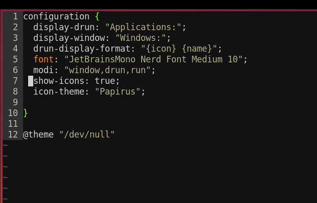Click line number 12 in the gutter
Image resolution: width=317 pixels, height=203 pixels.
(x=13, y=134)
